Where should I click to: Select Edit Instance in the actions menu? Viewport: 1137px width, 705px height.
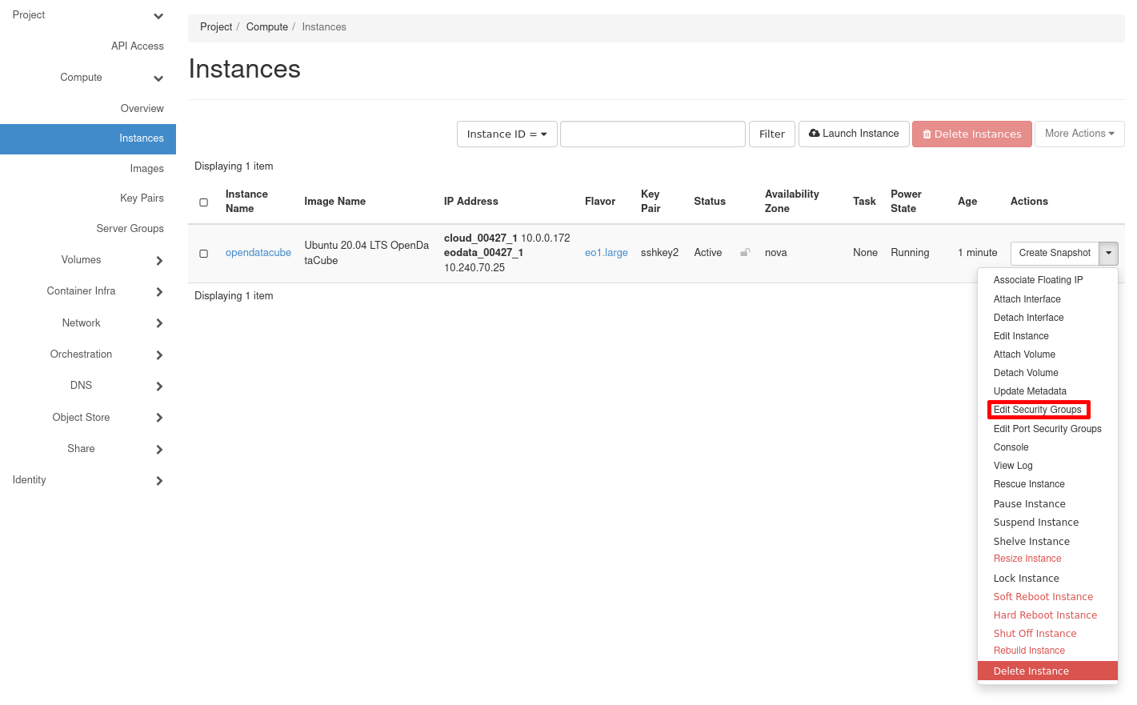tap(1021, 336)
